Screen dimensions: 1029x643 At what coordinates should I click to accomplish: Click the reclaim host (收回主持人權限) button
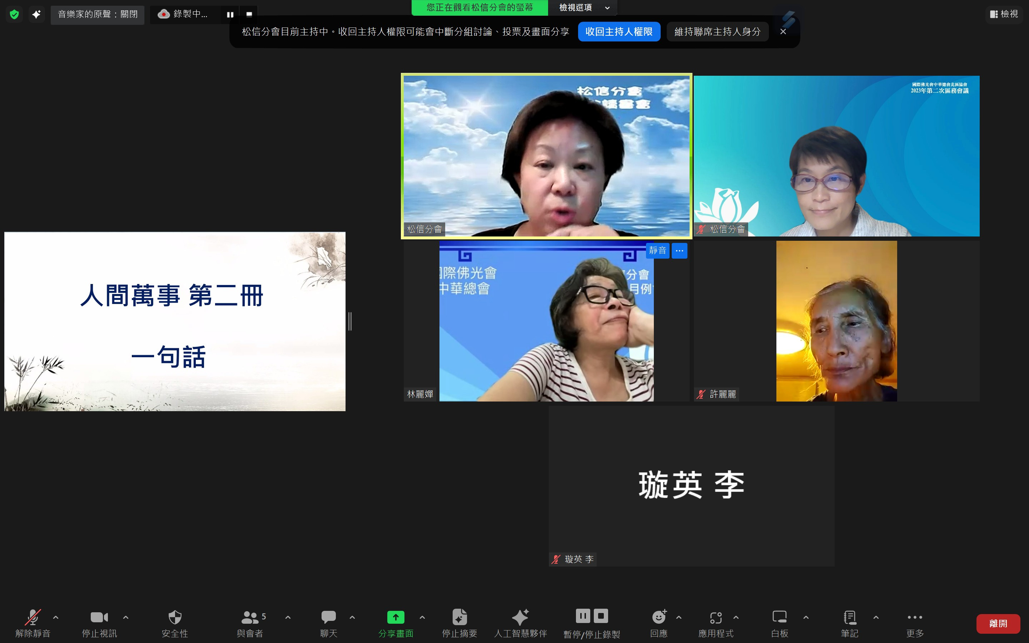[619, 32]
